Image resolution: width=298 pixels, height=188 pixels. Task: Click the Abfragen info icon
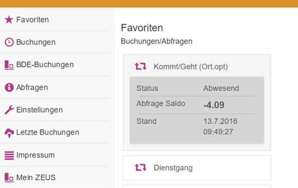coord(9,87)
